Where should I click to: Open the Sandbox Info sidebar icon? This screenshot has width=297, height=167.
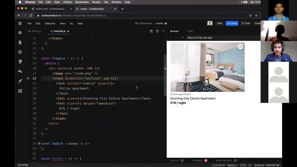(x=20, y=32)
